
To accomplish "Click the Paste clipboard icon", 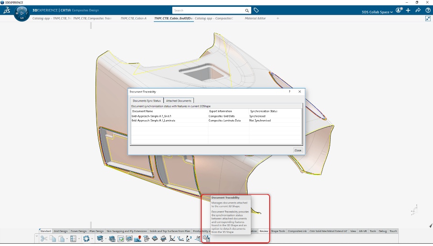I will [x=62, y=238].
